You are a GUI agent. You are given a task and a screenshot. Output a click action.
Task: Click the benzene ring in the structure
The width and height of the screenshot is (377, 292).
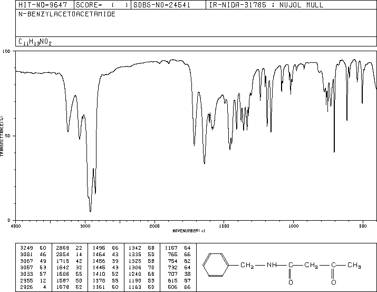[x=216, y=265]
